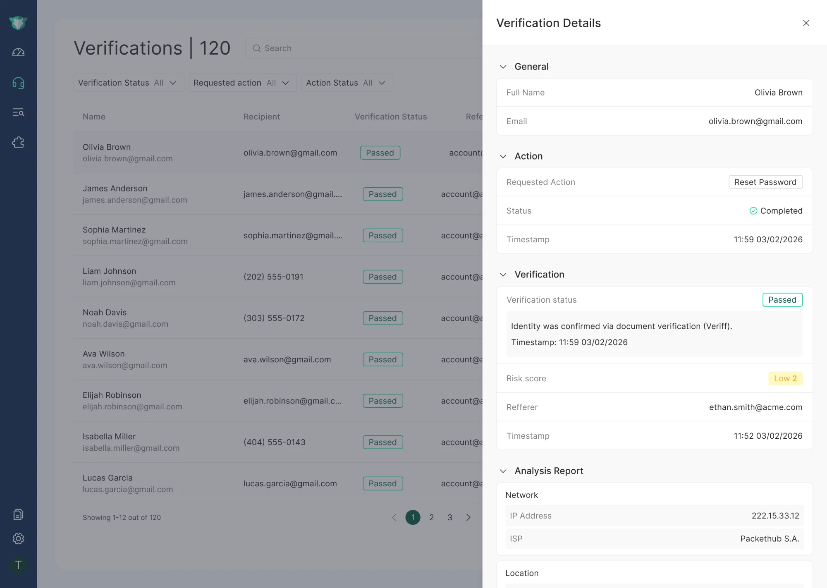Open the Requested action filter dropdown
The image size is (827, 588).
pos(243,83)
